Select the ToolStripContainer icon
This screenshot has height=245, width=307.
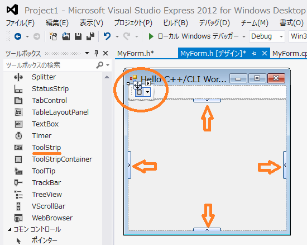click(18, 159)
